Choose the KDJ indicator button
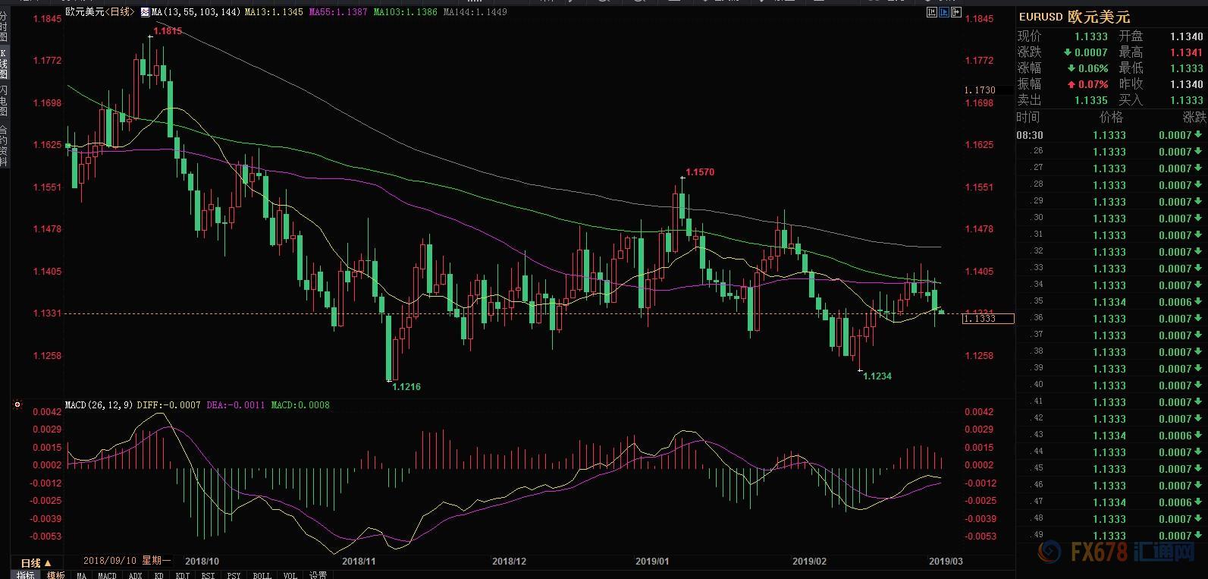The image size is (1208, 579). 183,575
